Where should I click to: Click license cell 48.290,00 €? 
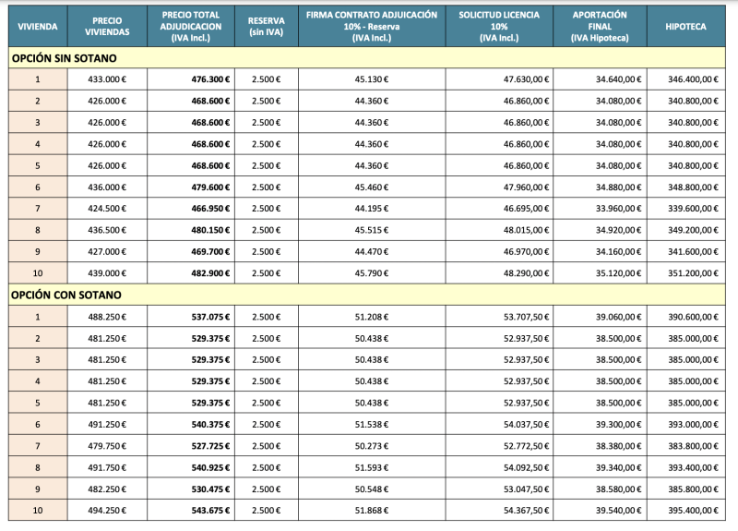tap(499, 273)
